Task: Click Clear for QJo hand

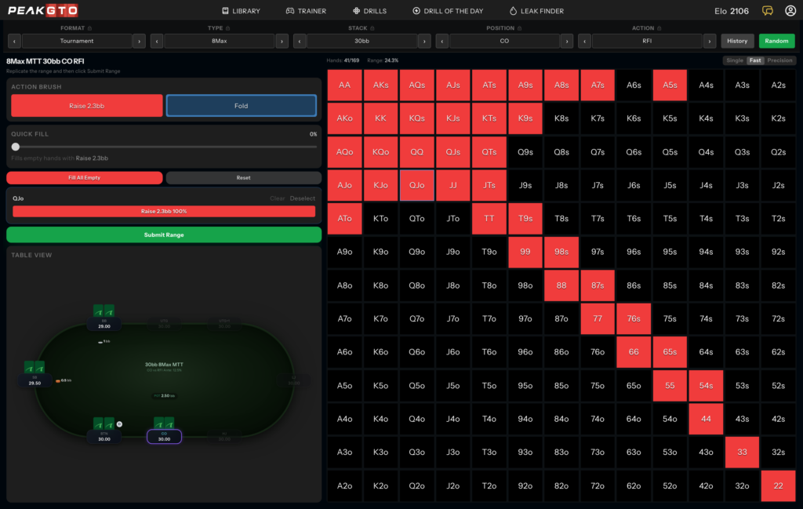Action: [x=277, y=198]
